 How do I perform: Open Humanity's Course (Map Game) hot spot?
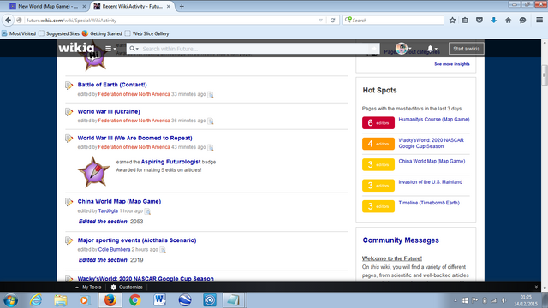pyautogui.click(x=434, y=120)
